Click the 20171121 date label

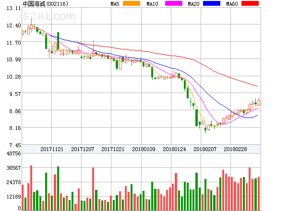(x=52, y=149)
